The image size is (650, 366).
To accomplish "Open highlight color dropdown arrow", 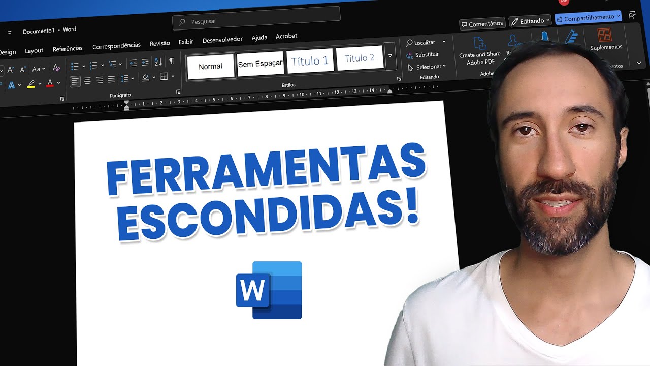I will (40, 83).
